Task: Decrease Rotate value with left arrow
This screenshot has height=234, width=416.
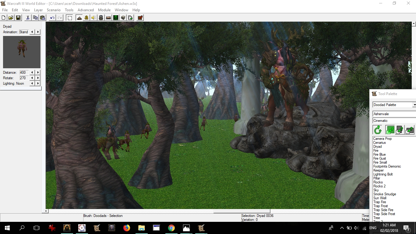Action: click(x=32, y=78)
